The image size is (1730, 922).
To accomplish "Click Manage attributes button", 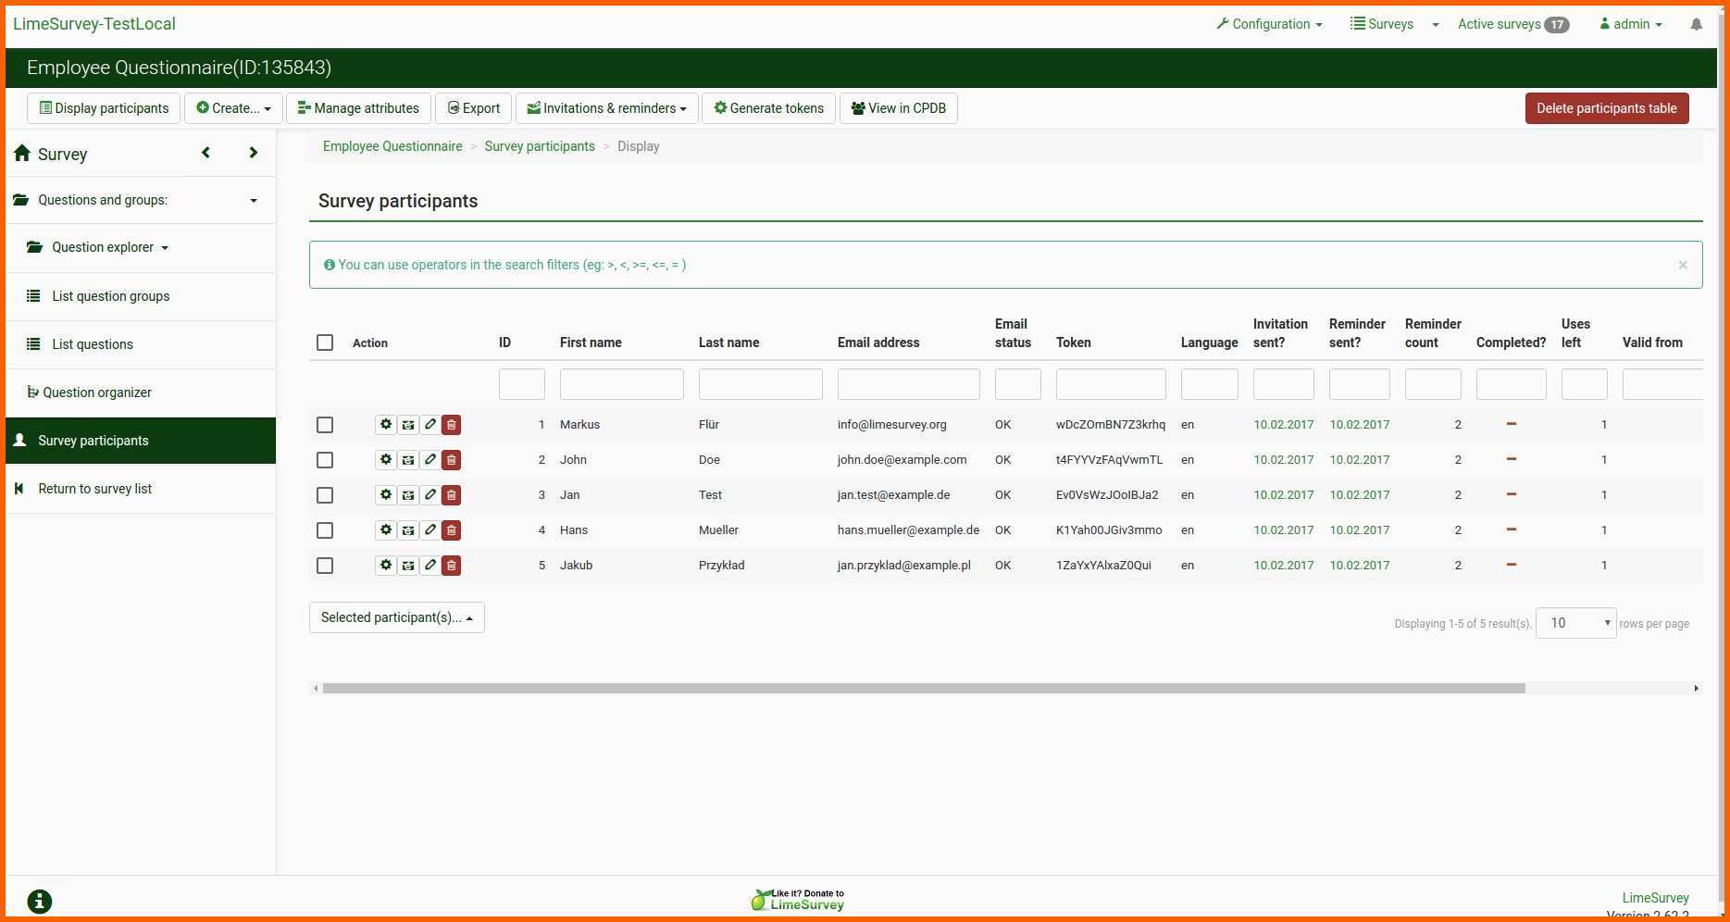I will [x=358, y=108].
